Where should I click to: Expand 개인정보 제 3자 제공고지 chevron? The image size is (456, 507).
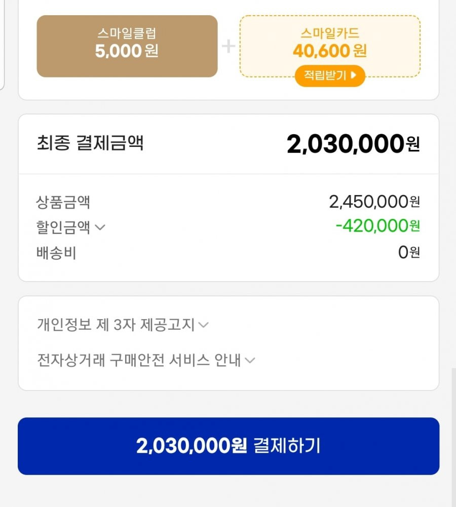click(x=203, y=324)
